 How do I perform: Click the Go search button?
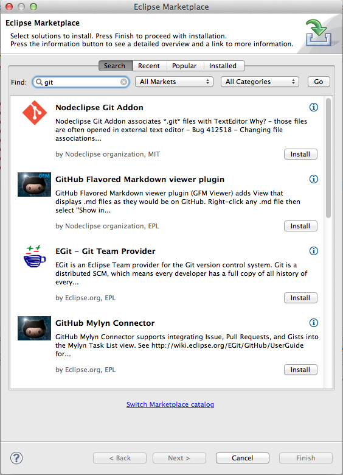pos(319,82)
